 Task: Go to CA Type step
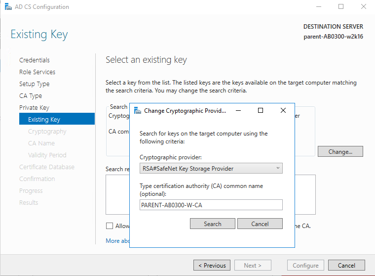[31, 96]
